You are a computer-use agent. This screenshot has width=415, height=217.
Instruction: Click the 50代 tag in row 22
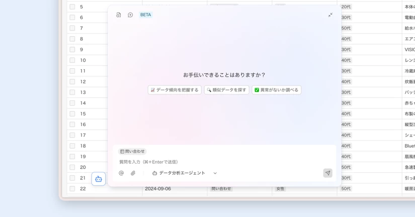click(x=346, y=189)
